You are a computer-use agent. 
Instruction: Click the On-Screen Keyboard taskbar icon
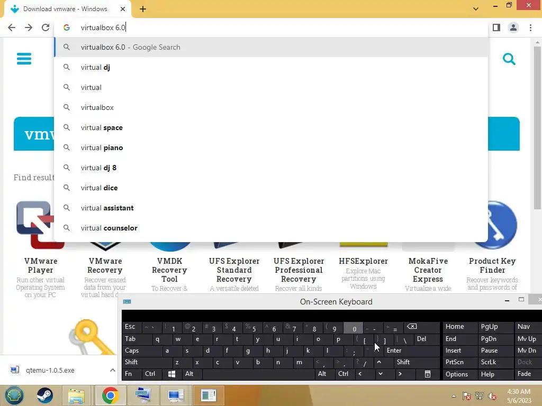pyautogui.click(x=143, y=395)
